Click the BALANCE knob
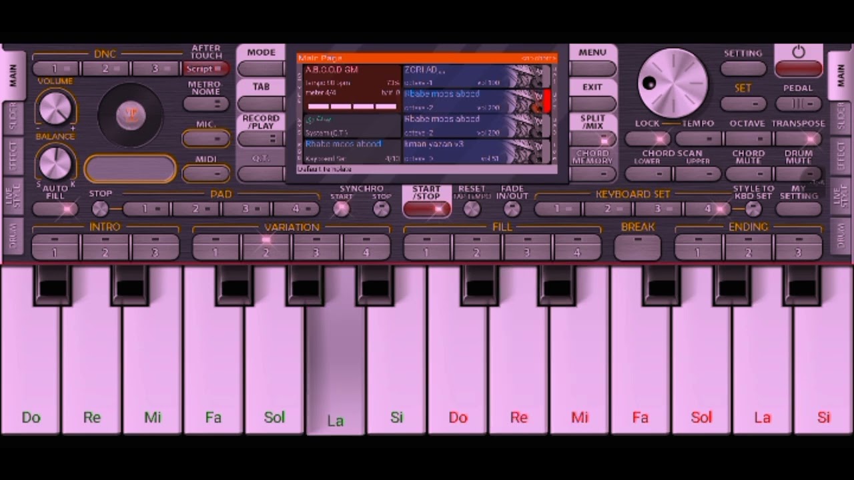 click(x=55, y=163)
